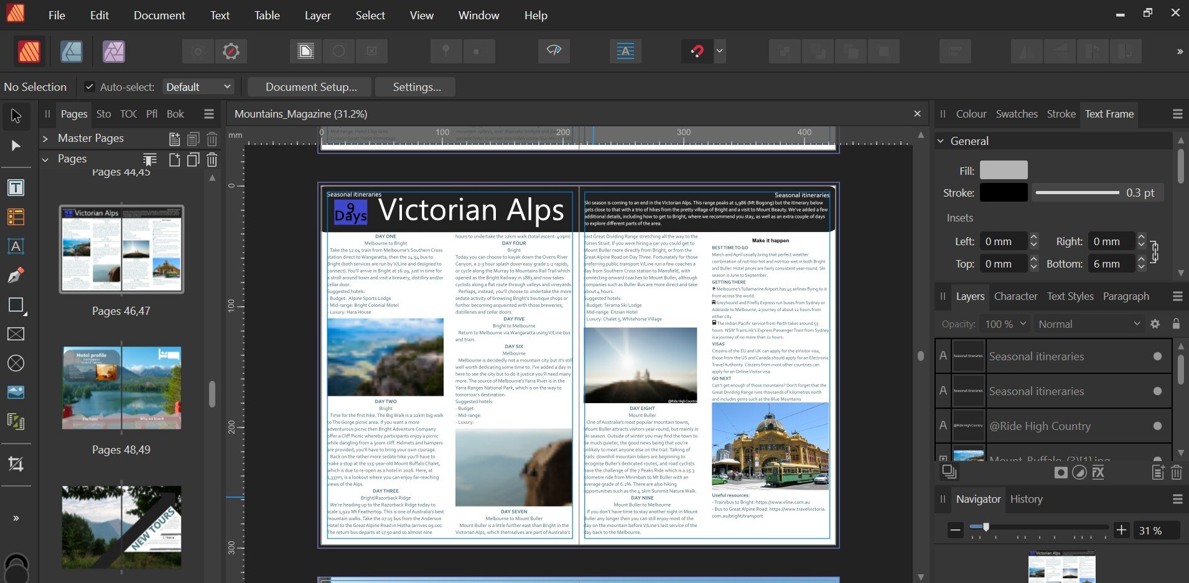
Task: Switch to Photo persona
Action: click(x=114, y=52)
